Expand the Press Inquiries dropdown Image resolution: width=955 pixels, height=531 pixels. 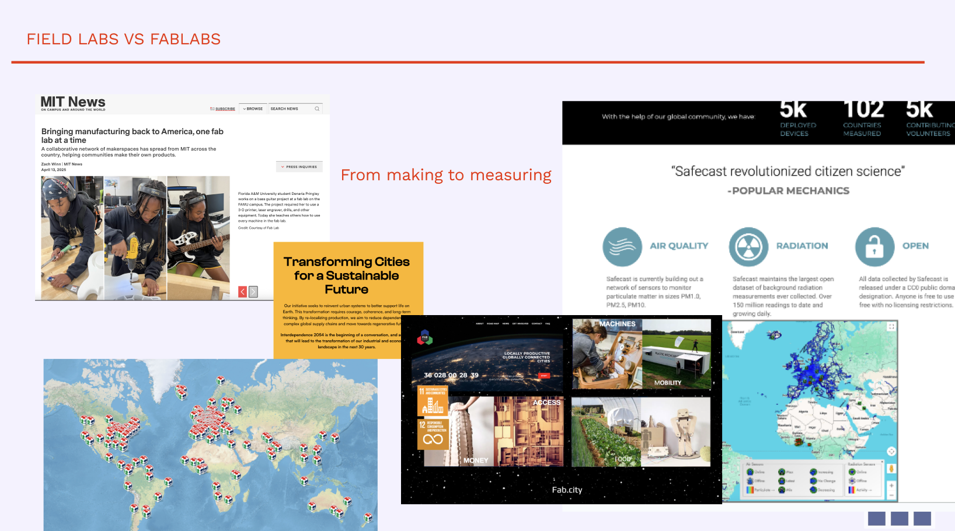tap(299, 167)
